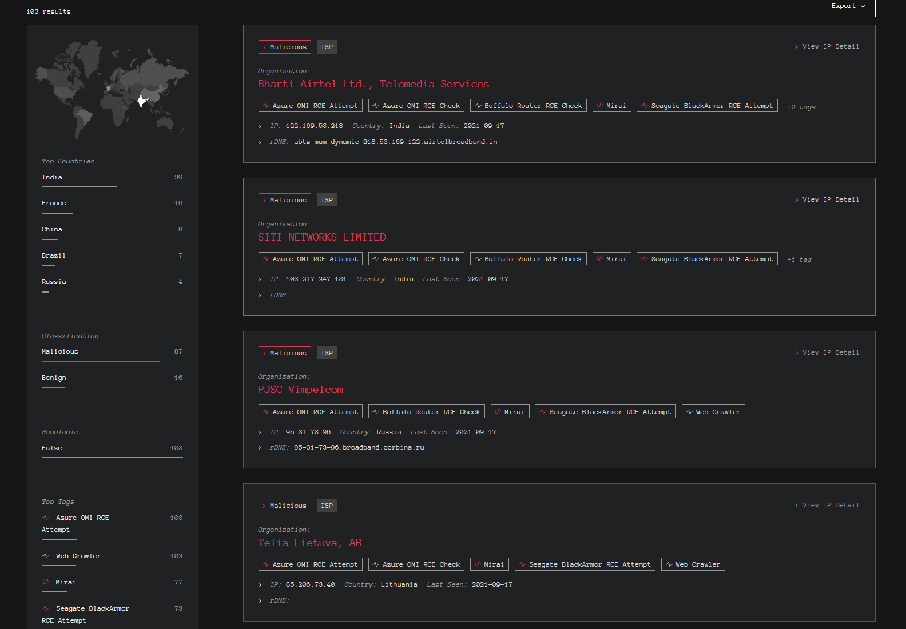Image resolution: width=906 pixels, height=629 pixels.
Task: Expand rDNS row chevron for broadband.corbina.ru
Action: coord(260,448)
